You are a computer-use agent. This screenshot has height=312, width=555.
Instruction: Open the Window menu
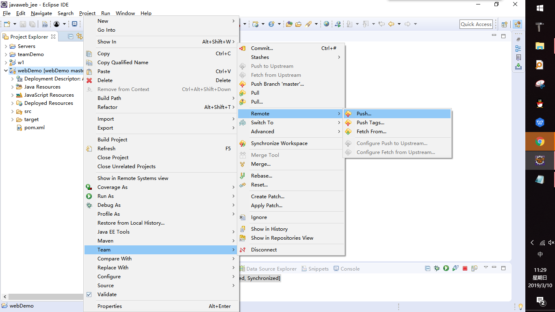coord(125,13)
